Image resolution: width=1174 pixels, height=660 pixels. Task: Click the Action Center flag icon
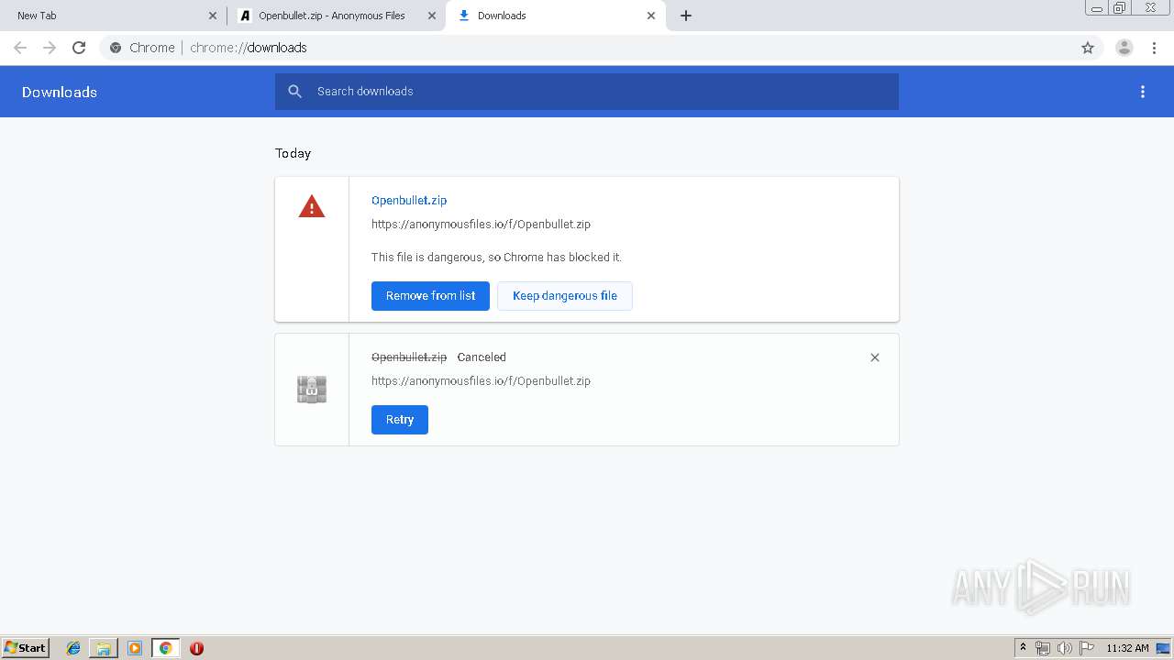[1087, 648]
